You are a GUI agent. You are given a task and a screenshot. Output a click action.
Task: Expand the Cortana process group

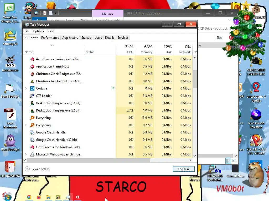(26, 88)
